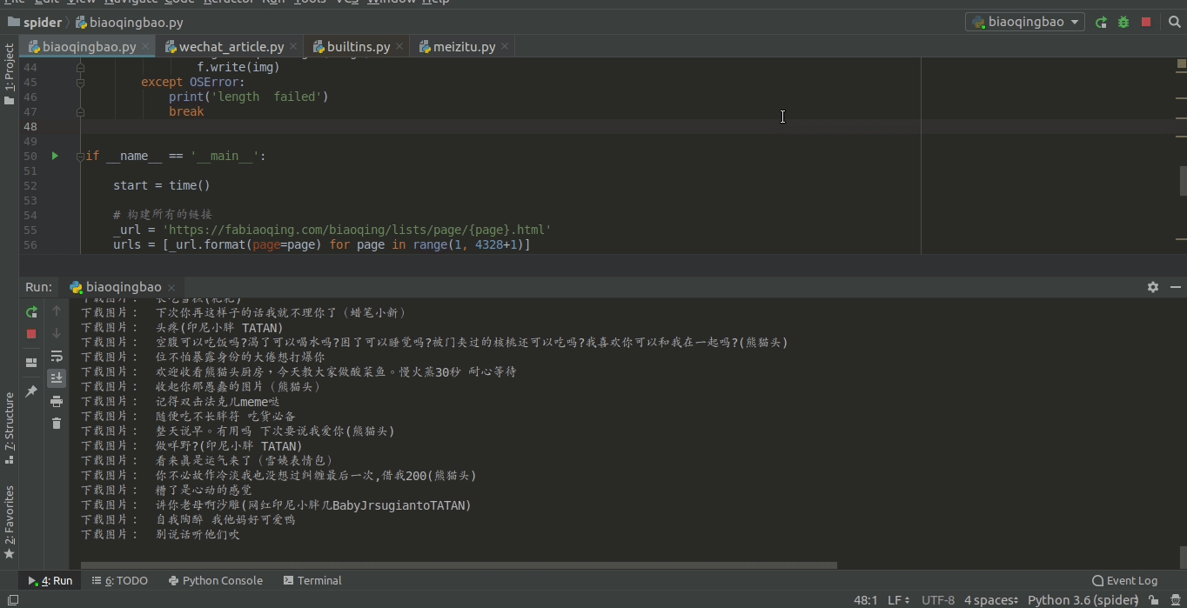Close the meizitu.py editor tab
This screenshot has width=1187, height=608.
(505, 47)
